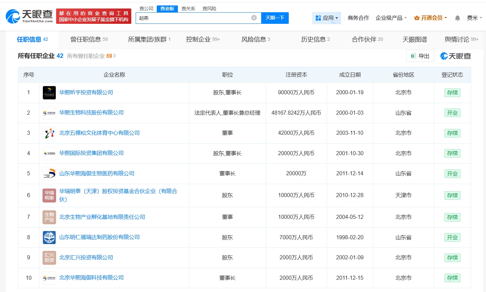Screen dimensions: 486x292
Task: Click 北京汇兴投资 logo icon
Action: tap(49, 258)
